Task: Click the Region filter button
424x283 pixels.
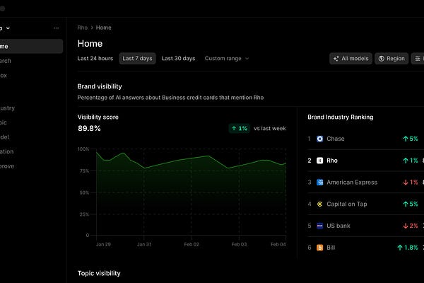Action: tap(391, 59)
